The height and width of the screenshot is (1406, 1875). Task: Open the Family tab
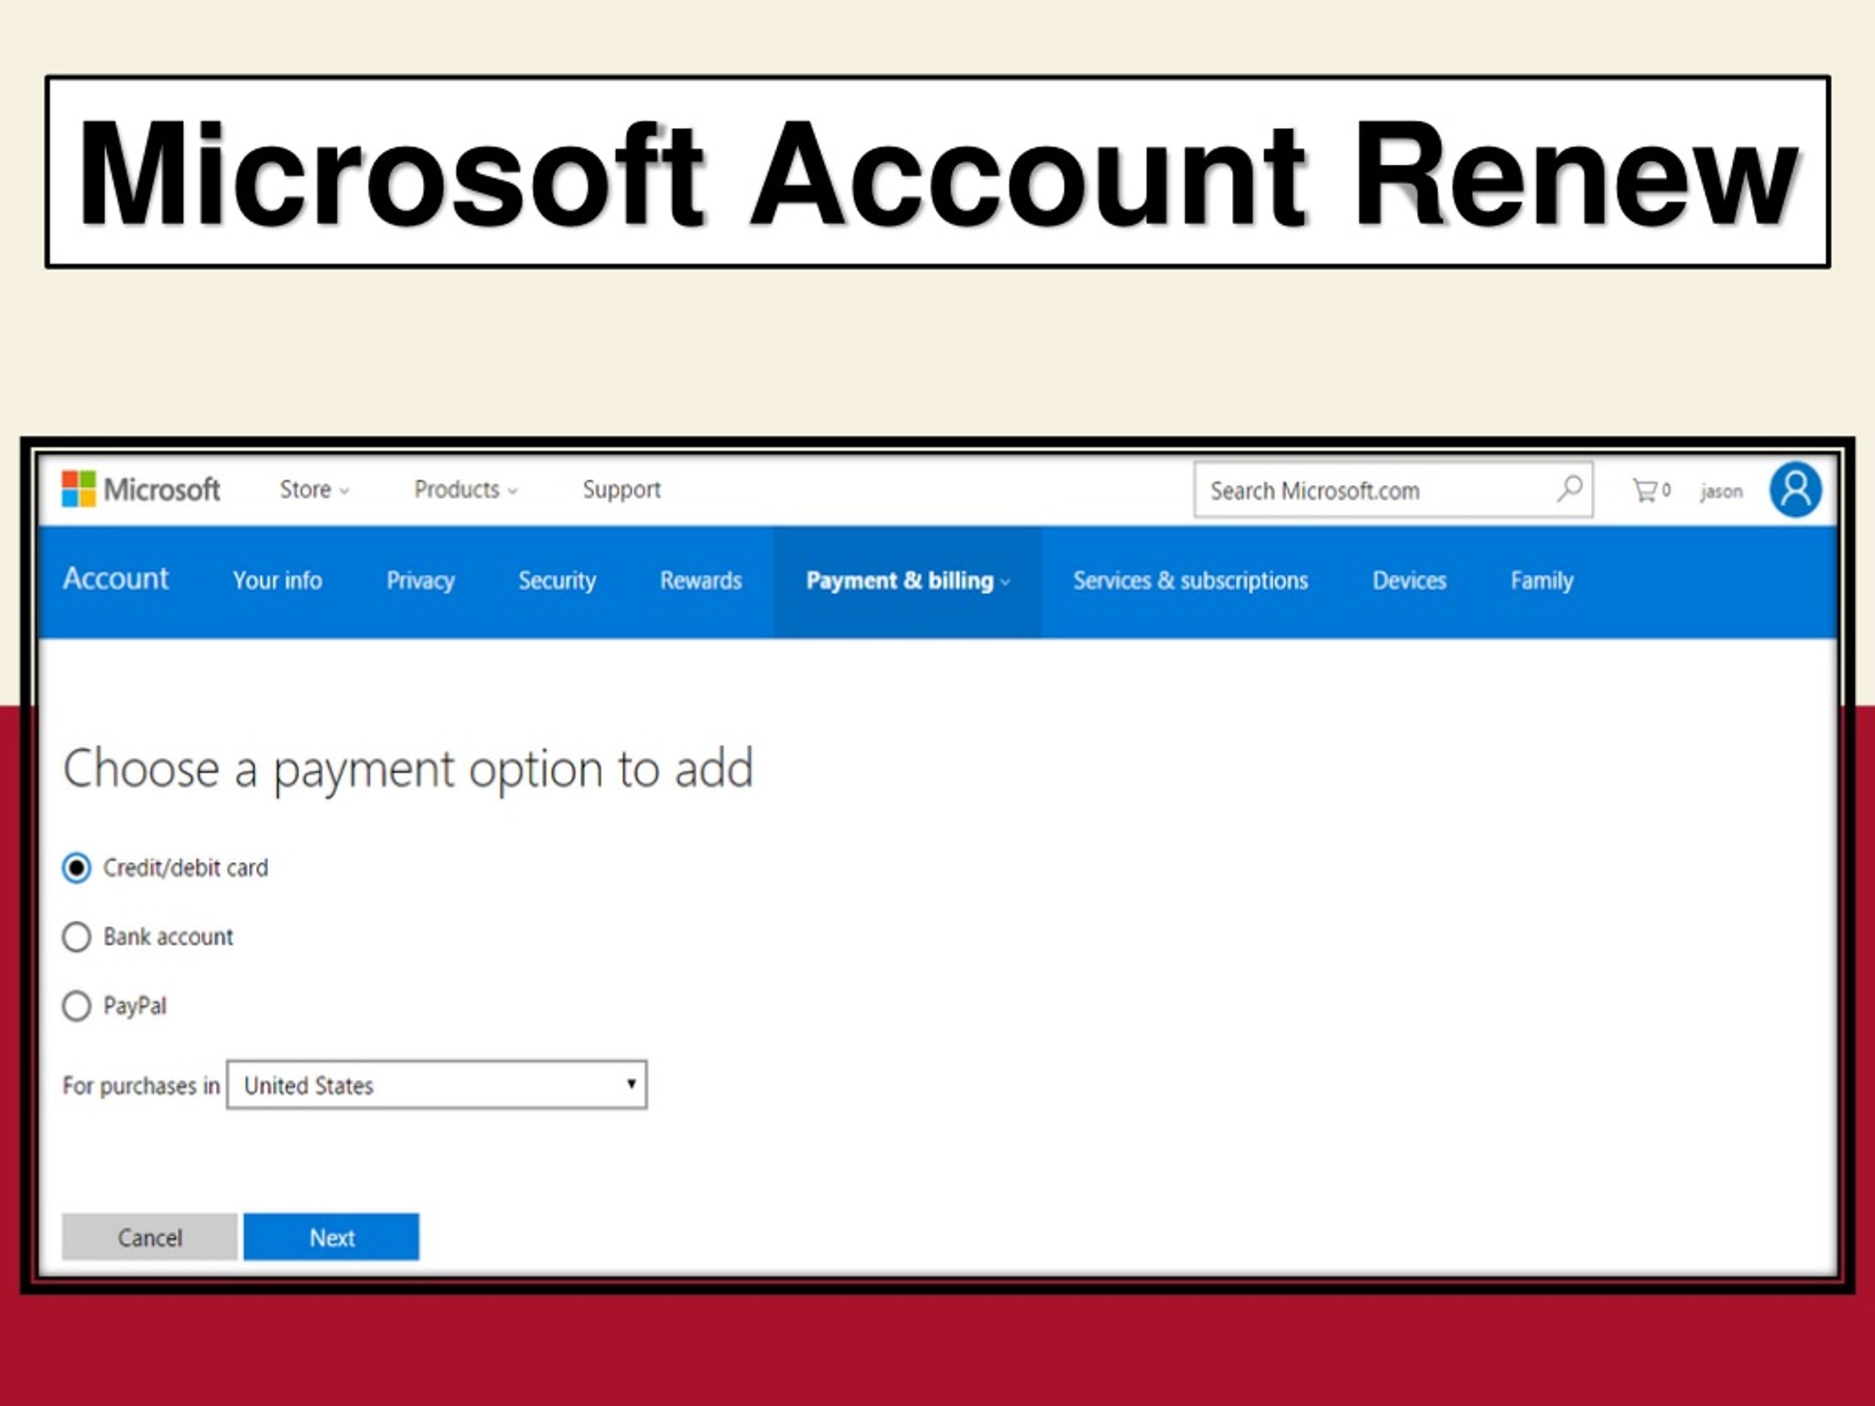tap(1541, 581)
